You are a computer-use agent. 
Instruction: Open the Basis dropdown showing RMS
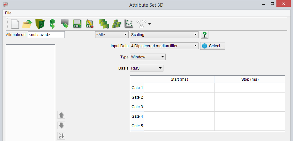(146, 68)
